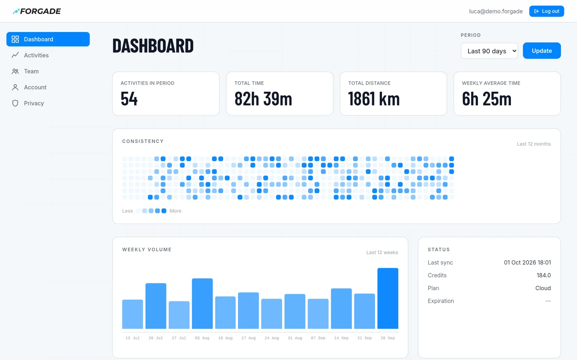Click the Activities in Period value 54
Screen dimensions: 577x360
[x=129, y=99]
